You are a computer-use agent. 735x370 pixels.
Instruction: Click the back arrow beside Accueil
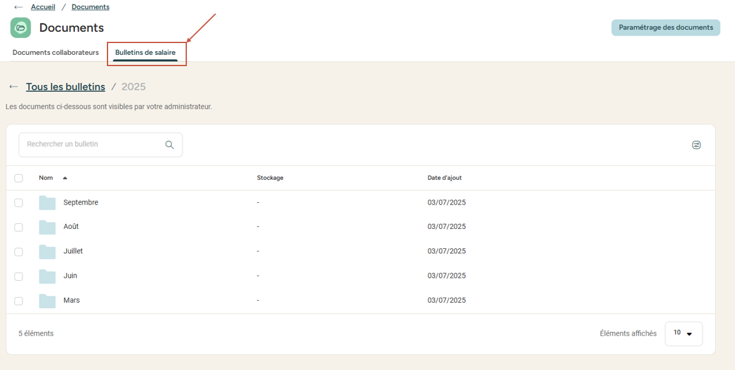(18, 7)
